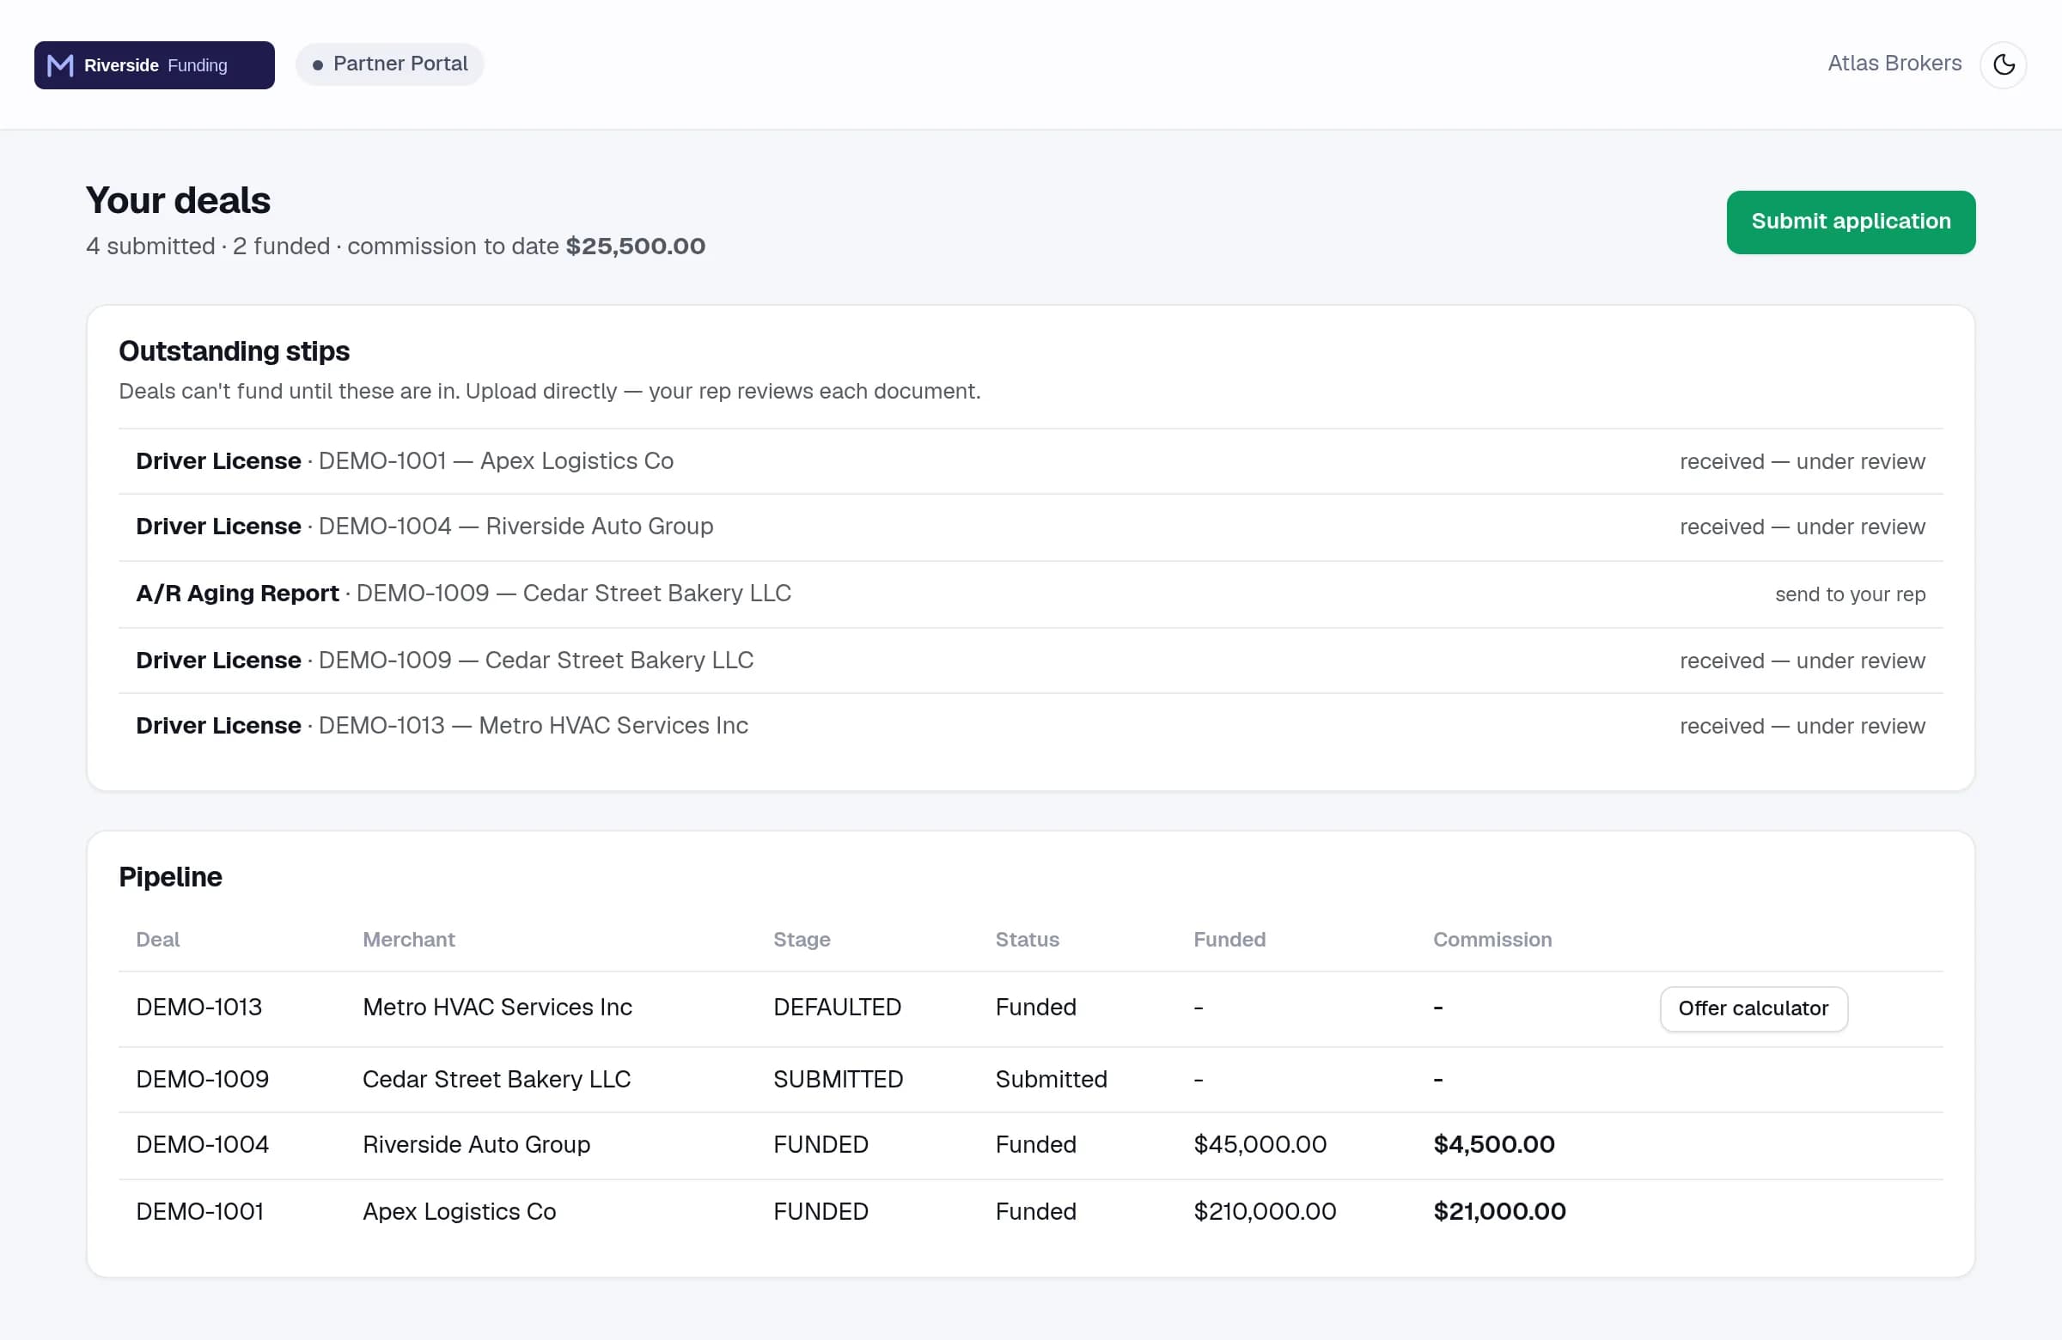Select Driver License stip for Cedar Street Bakery LLC
The image size is (2062, 1340).
click(1030, 660)
